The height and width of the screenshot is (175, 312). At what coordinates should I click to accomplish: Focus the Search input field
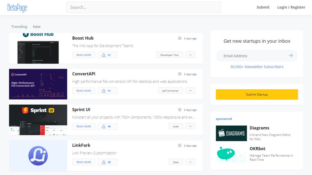[144, 7]
